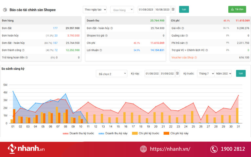
Task: Click help icon beside Trợ giá VC + Chênh lệch VC
Action: [x=207, y=50]
